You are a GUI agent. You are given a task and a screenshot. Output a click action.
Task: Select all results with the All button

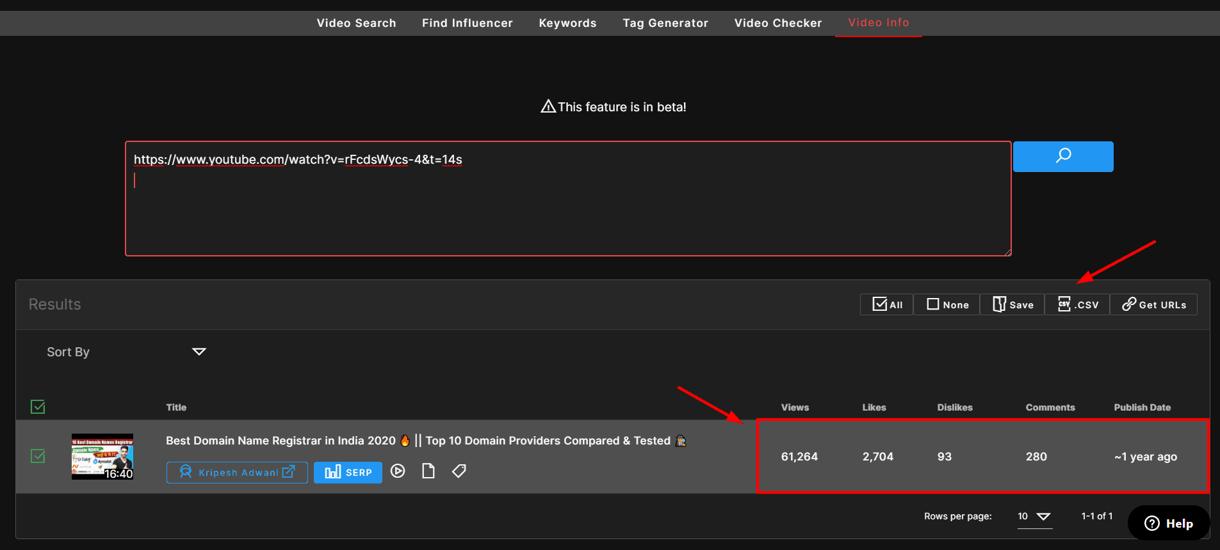[887, 304]
